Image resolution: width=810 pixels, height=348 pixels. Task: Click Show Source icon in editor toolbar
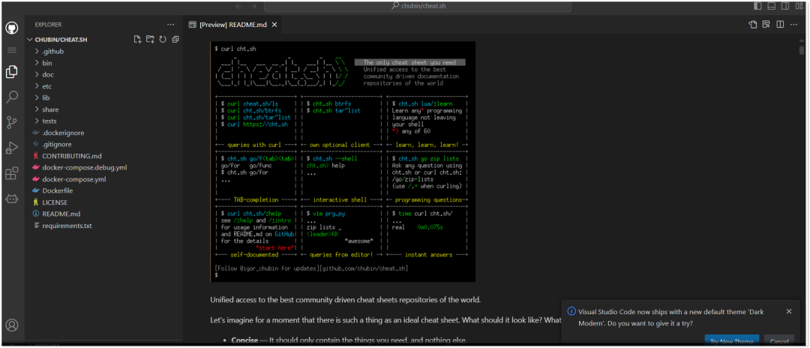(766, 24)
